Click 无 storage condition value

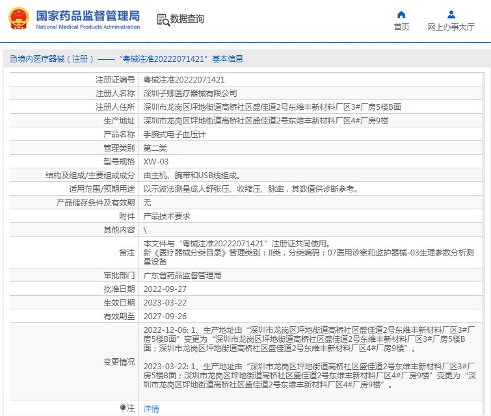[147, 203]
